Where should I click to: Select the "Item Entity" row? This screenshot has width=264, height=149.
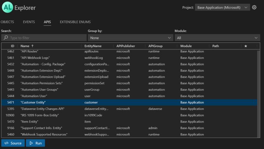tap(129, 121)
